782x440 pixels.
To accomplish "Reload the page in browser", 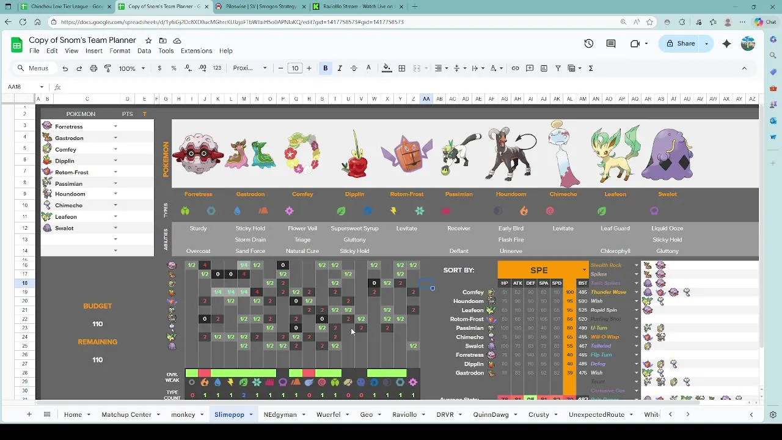I will (23, 22).
